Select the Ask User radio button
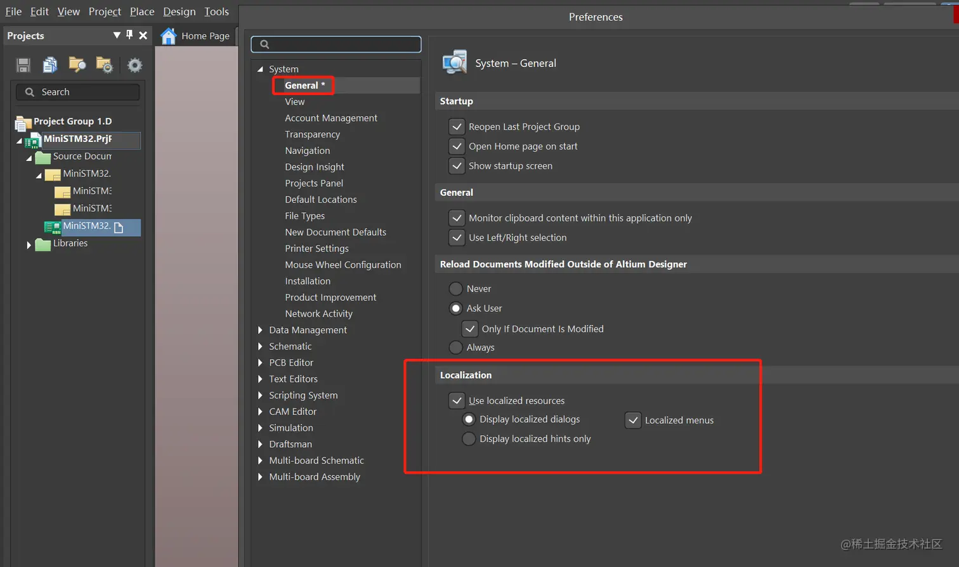959x567 pixels. (455, 309)
